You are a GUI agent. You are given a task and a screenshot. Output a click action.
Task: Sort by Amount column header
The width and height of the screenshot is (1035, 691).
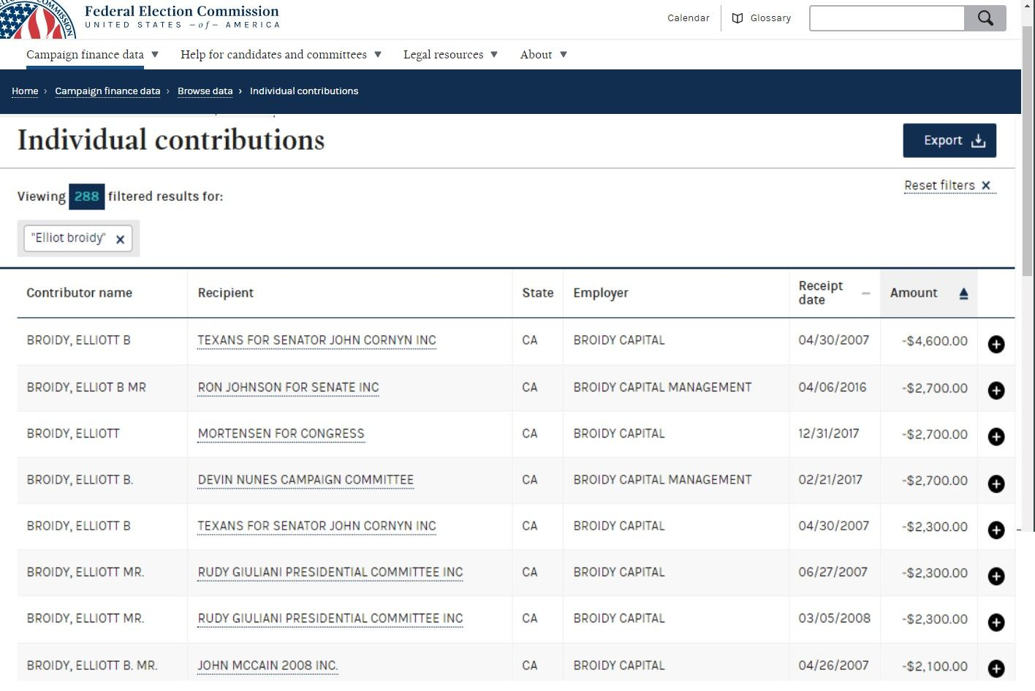click(x=928, y=293)
